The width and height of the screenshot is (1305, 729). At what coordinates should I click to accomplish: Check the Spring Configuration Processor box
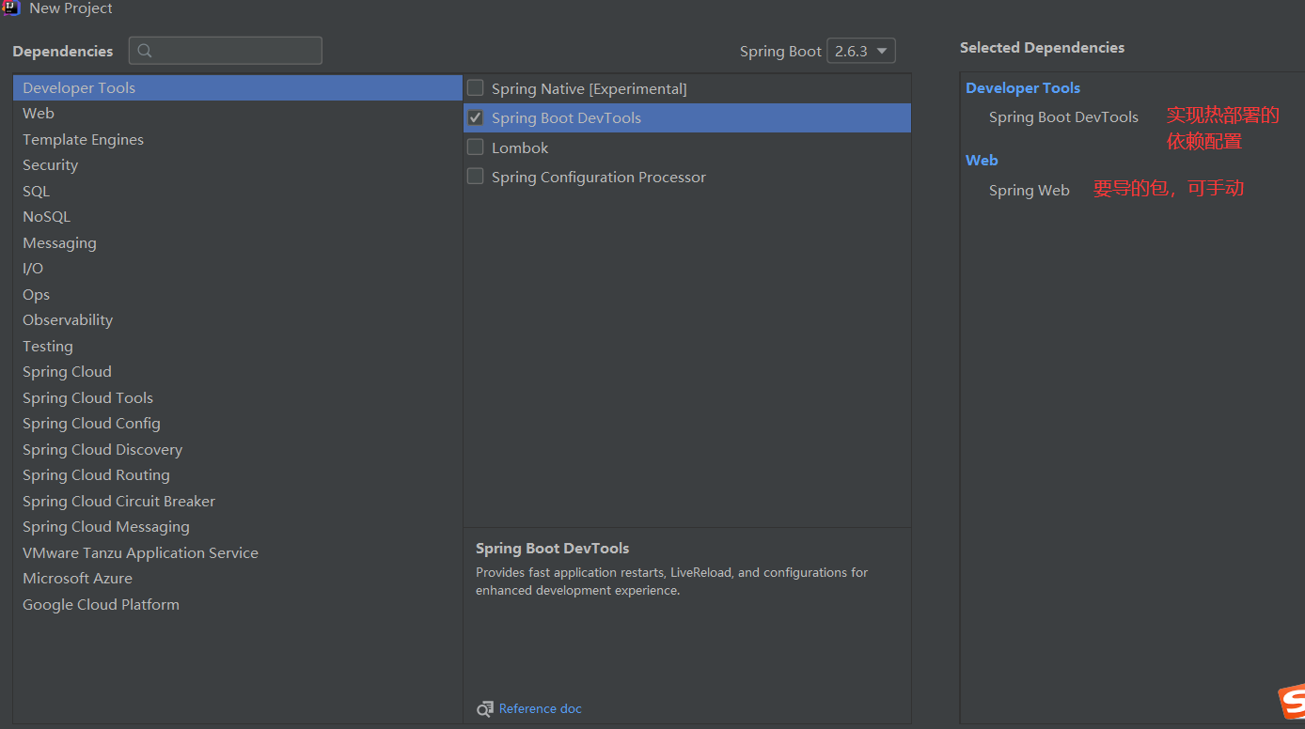[476, 177]
